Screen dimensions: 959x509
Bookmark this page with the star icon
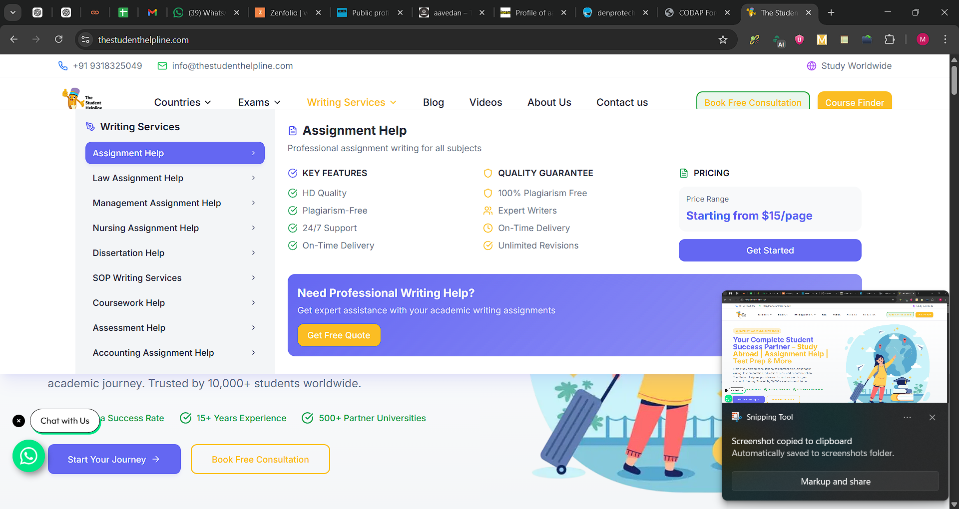coord(723,40)
